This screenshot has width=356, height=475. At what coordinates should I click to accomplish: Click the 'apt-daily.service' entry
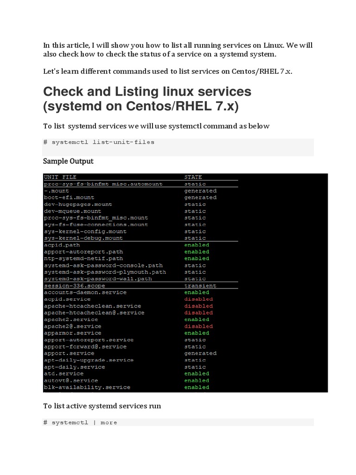coord(75,367)
